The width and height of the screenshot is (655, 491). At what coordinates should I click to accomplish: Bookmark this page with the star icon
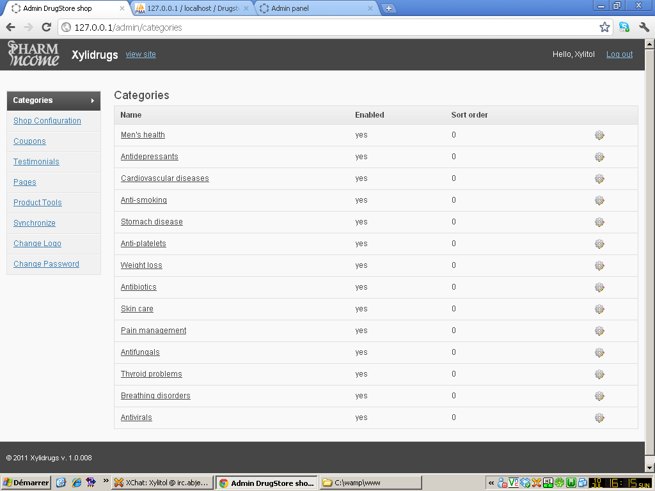click(x=604, y=27)
